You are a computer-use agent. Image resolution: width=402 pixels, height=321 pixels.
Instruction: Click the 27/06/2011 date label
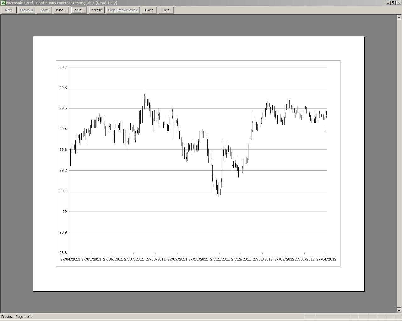click(x=113, y=259)
